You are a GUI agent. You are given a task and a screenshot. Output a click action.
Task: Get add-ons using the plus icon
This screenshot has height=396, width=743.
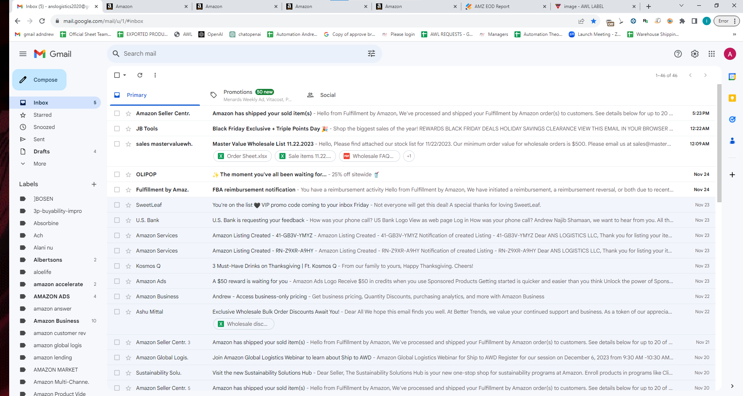coord(732,175)
